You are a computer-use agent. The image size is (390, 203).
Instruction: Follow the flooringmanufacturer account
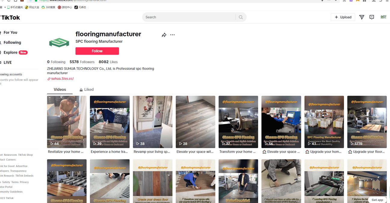click(x=97, y=51)
